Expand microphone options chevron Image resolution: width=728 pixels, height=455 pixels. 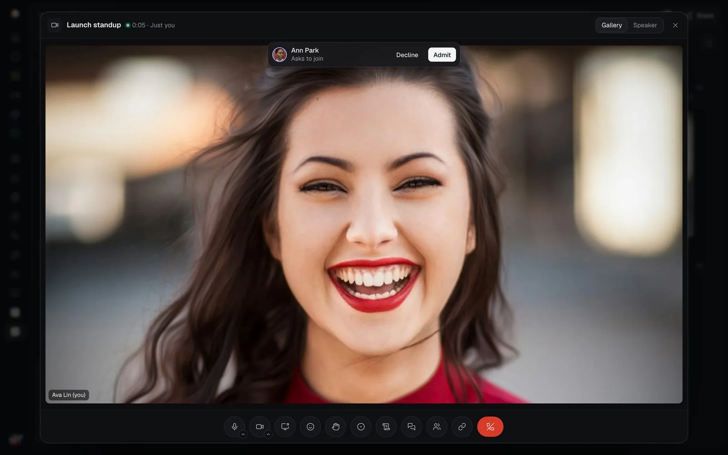(243, 435)
